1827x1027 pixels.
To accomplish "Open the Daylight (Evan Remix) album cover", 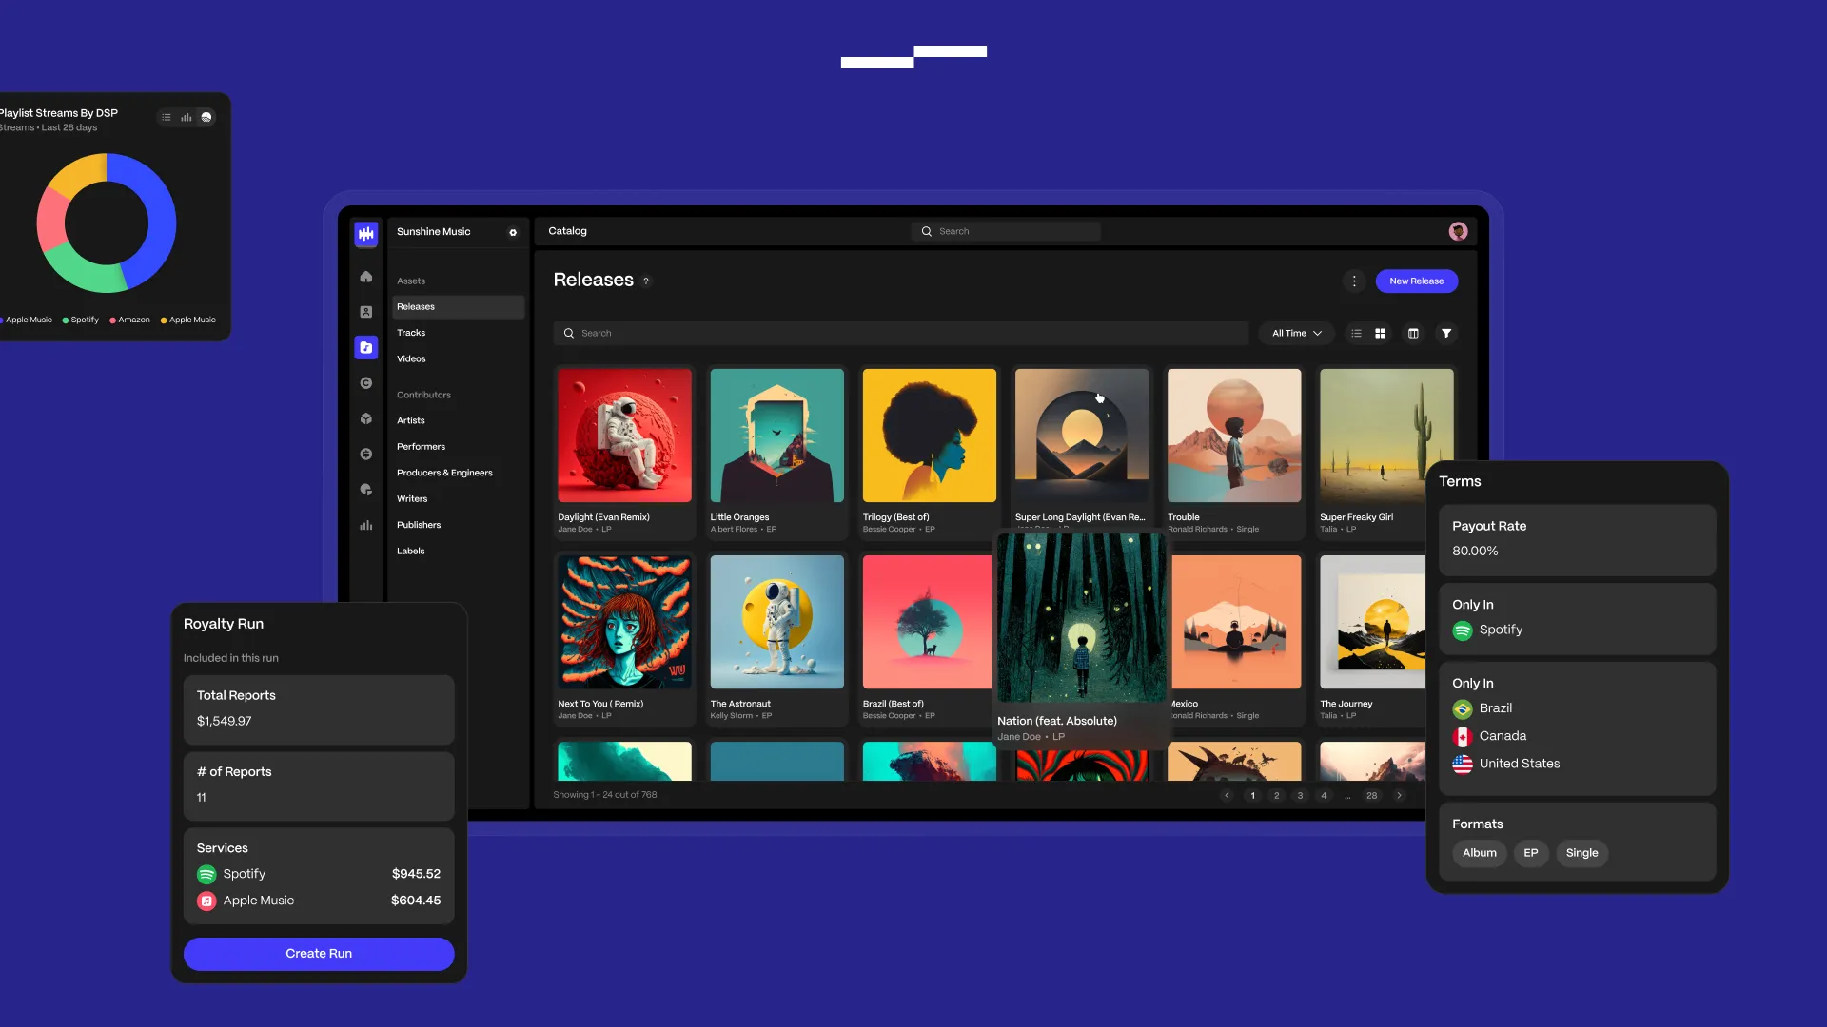I will point(624,436).
